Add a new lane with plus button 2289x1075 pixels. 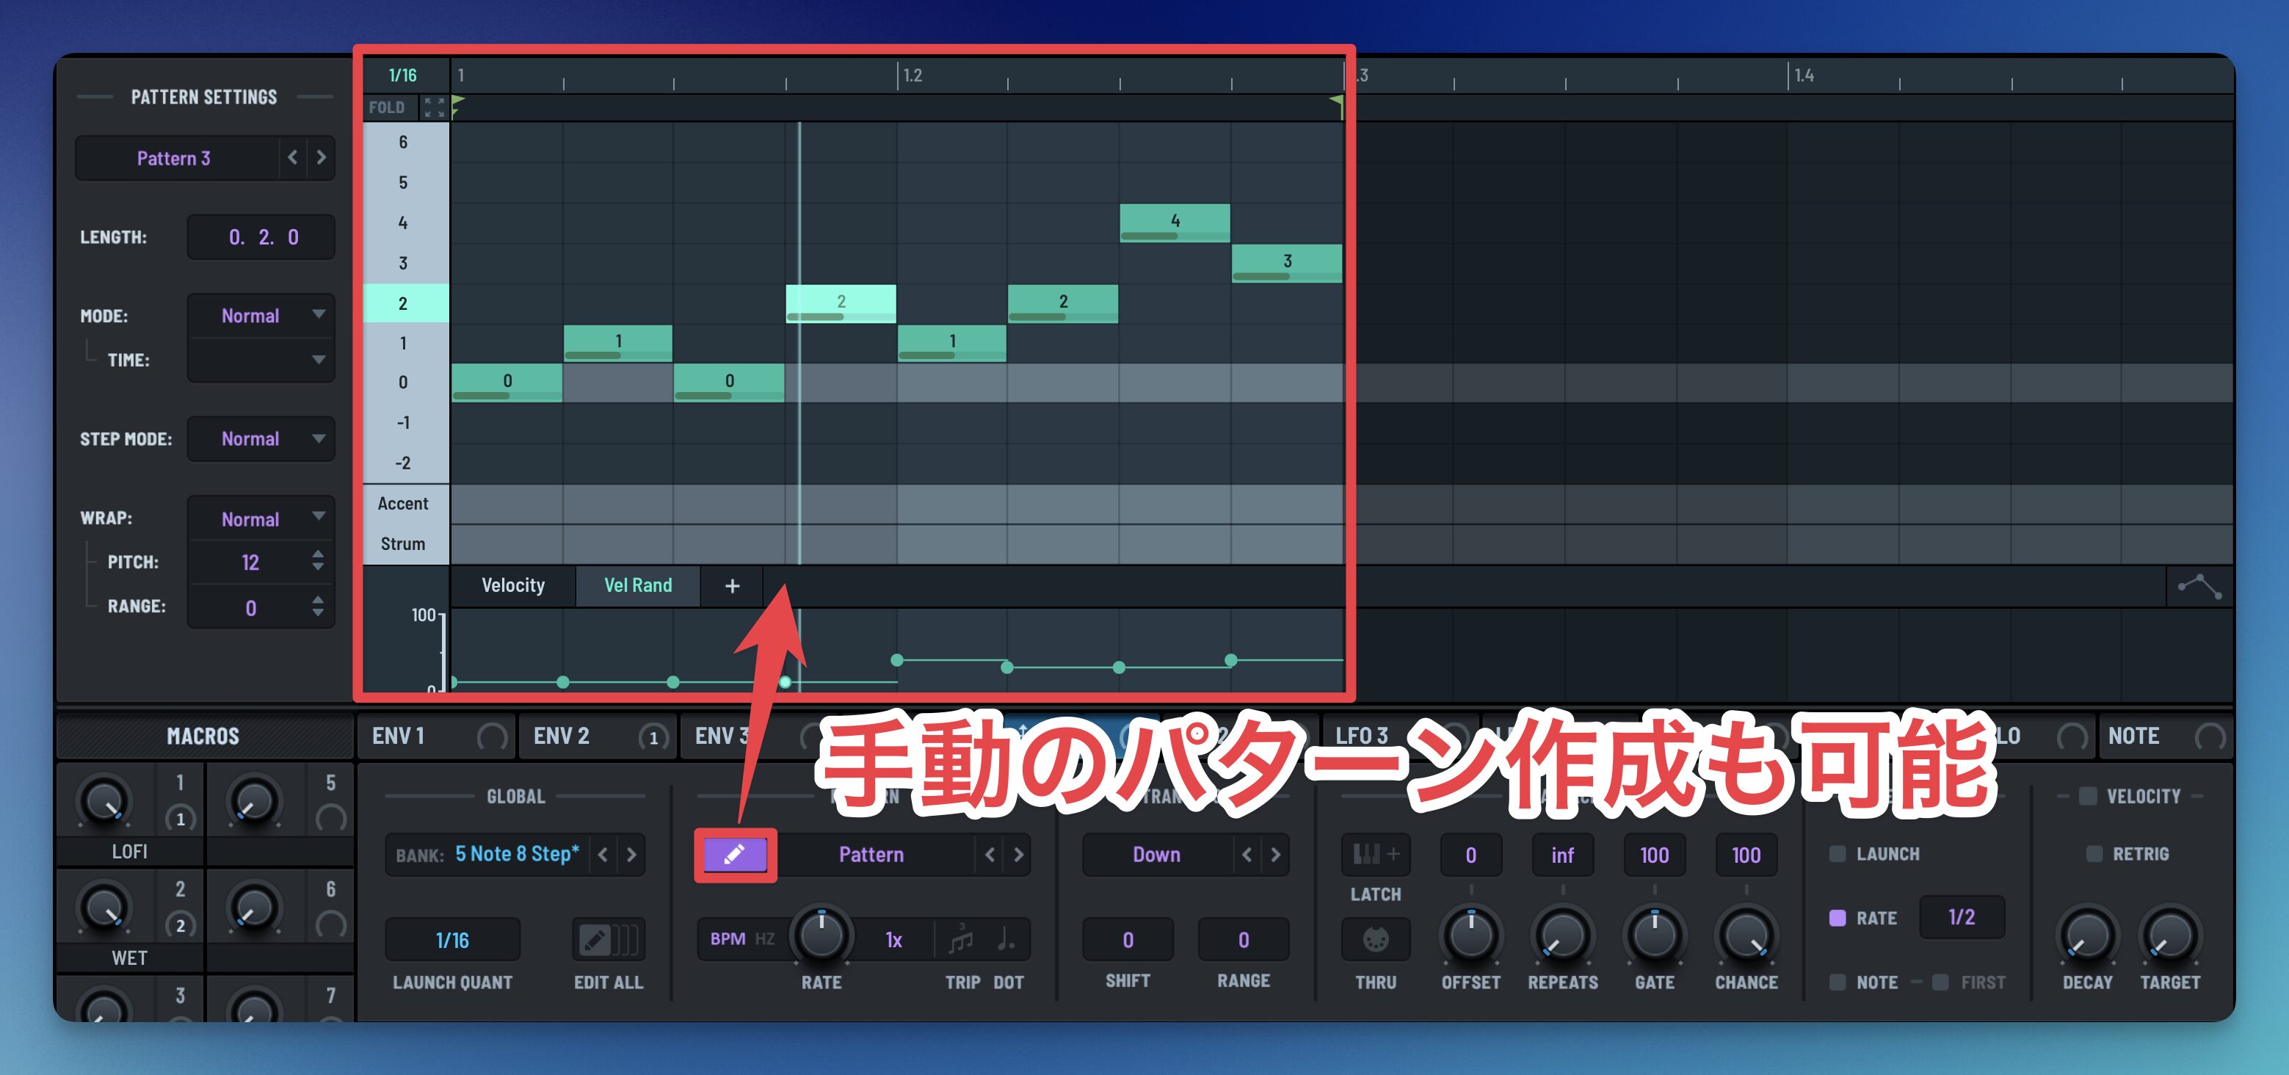click(732, 585)
